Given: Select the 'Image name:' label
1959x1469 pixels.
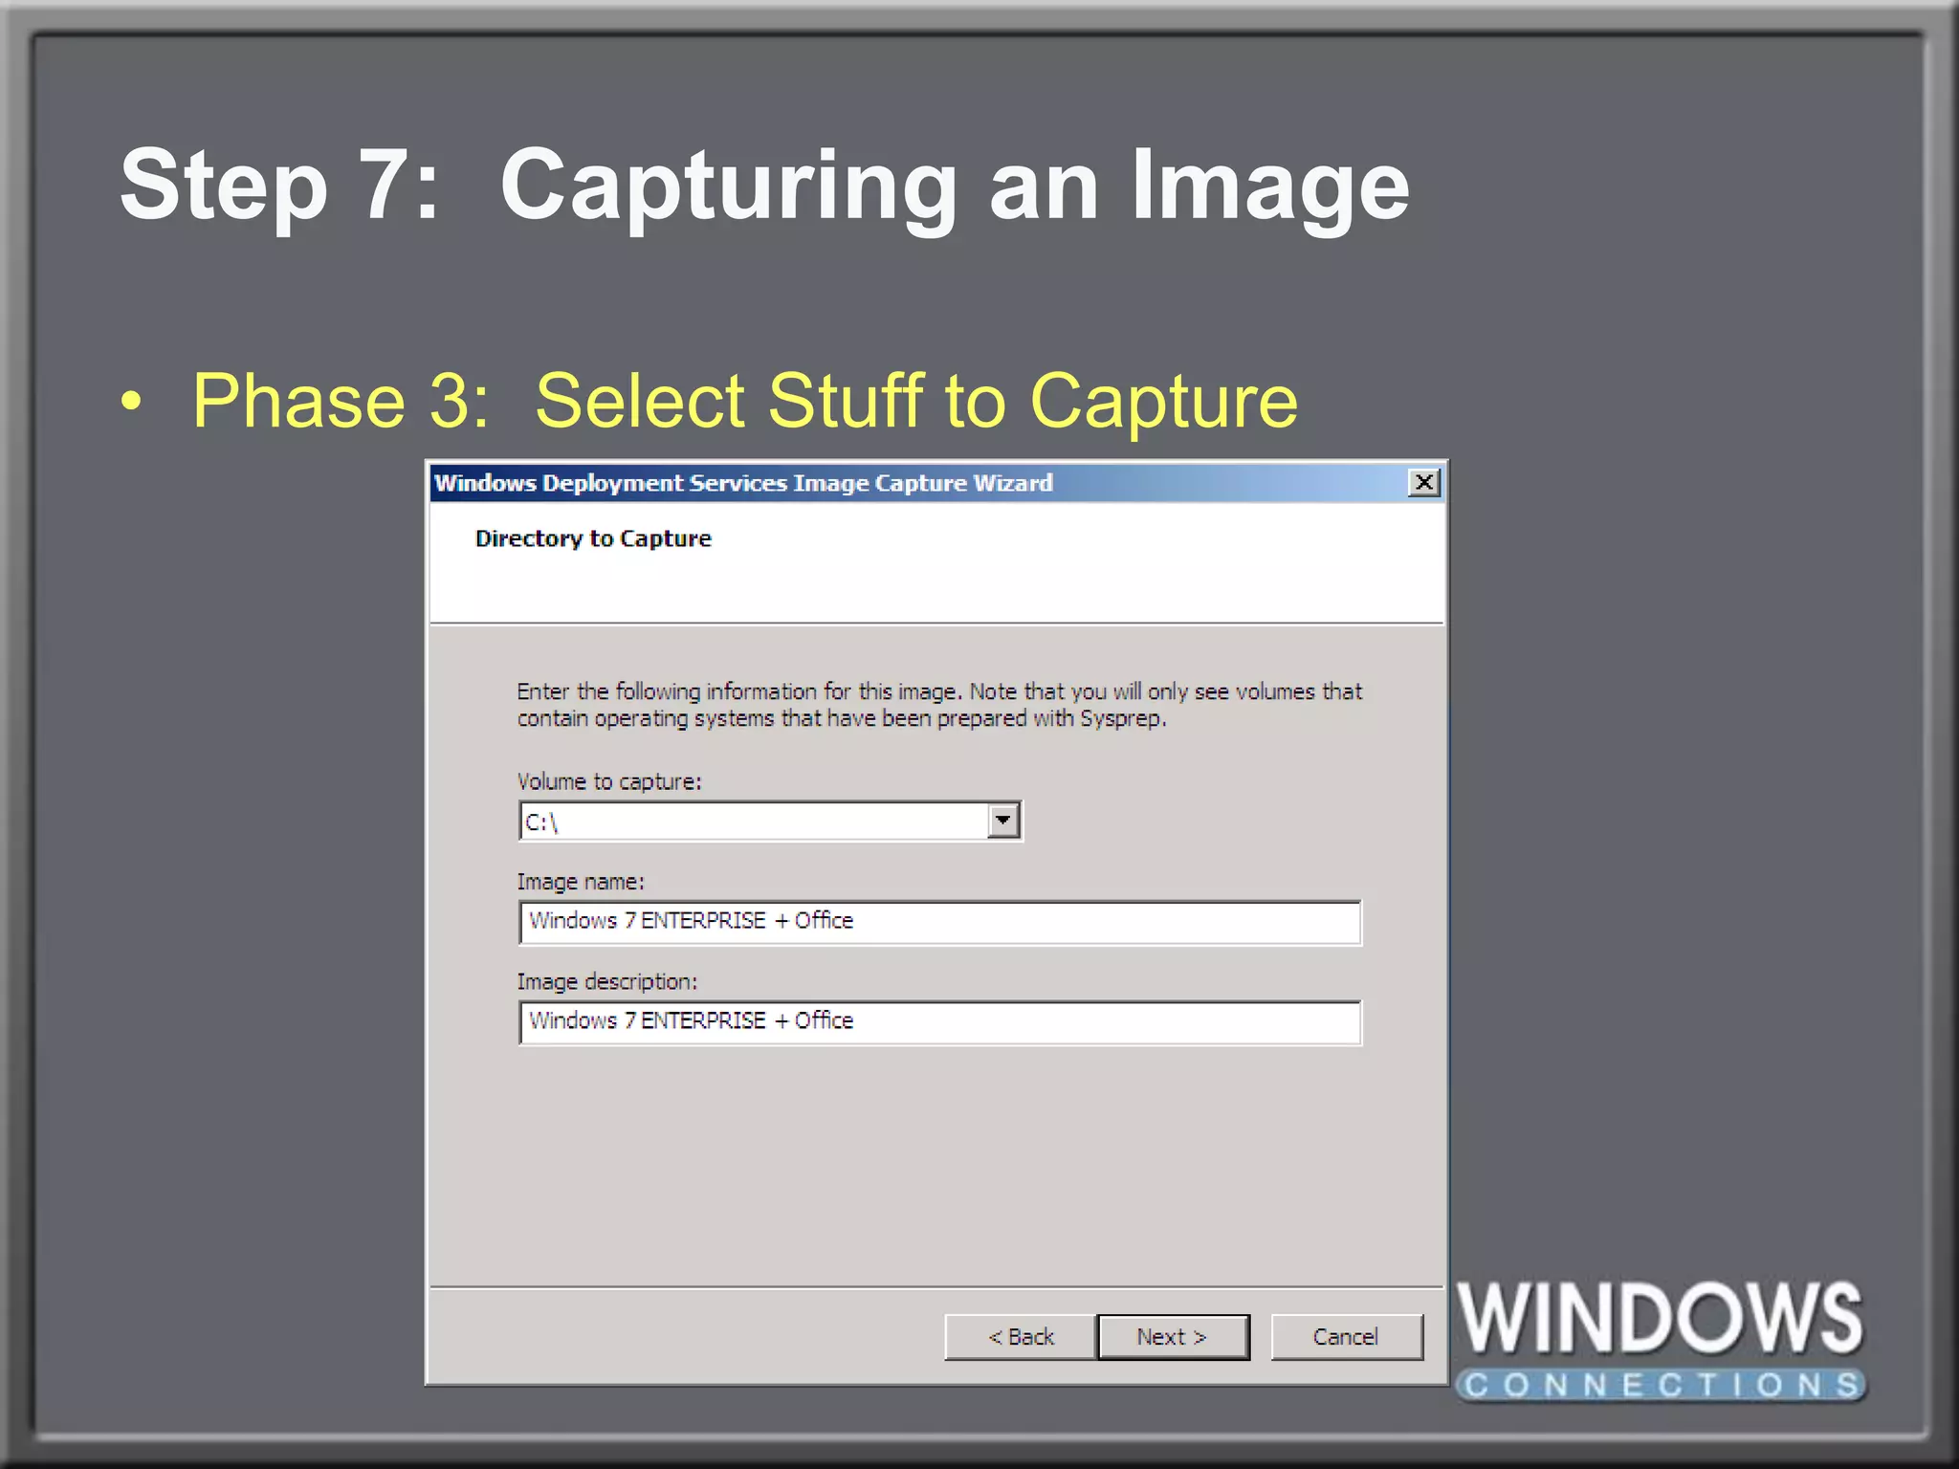Looking at the screenshot, I should 581,882.
